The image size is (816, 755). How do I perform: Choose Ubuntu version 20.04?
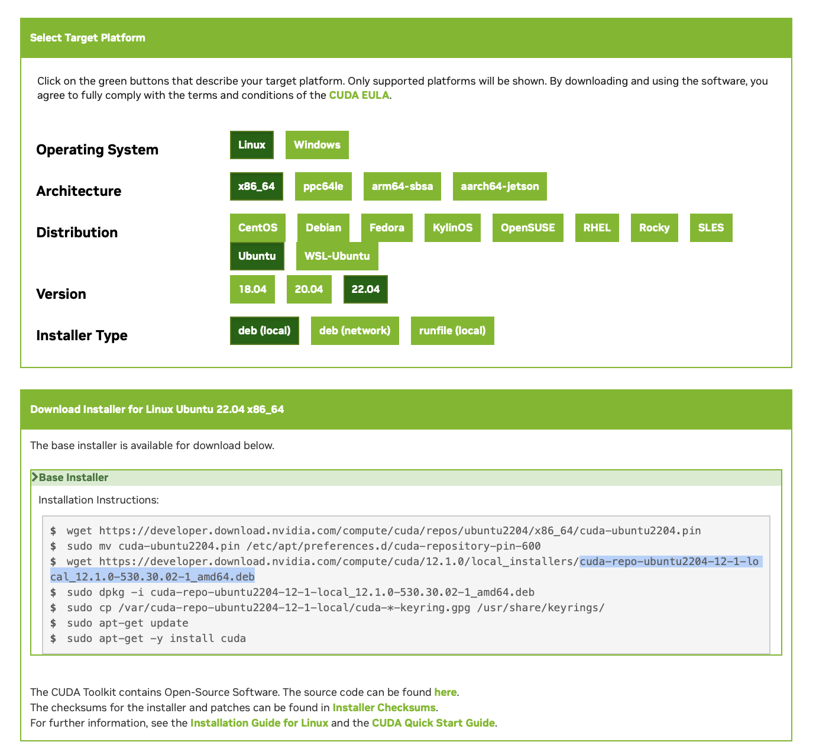pos(309,289)
